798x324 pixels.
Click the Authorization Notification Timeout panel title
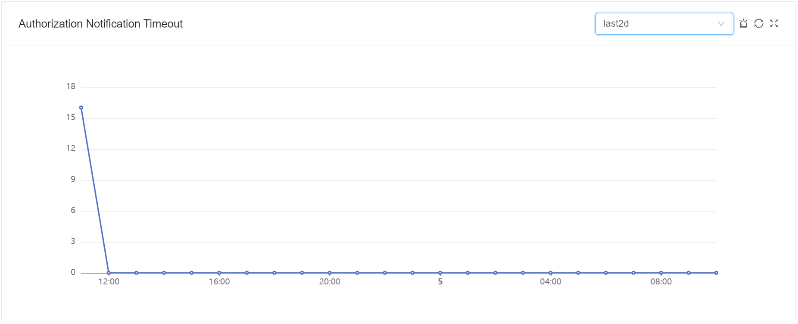tap(100, 24)
